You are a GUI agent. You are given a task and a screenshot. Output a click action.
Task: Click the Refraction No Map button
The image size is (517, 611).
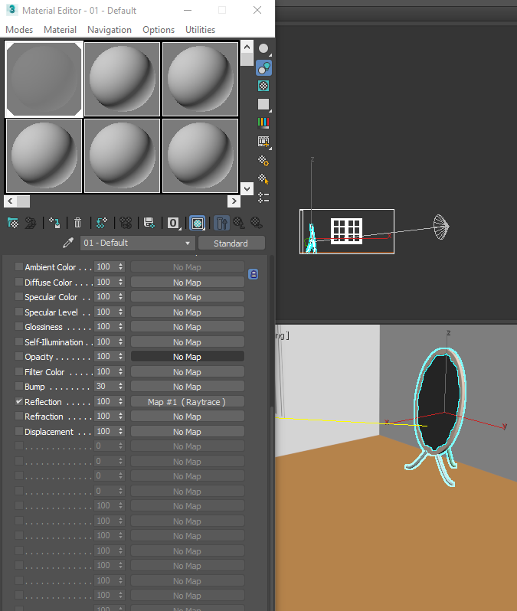click(x=187, y=417)
